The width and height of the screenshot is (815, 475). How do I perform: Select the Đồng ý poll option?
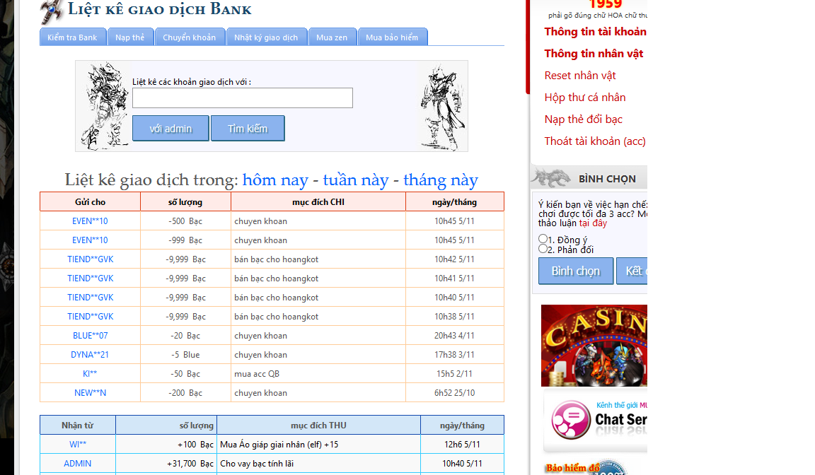[543, 239]
